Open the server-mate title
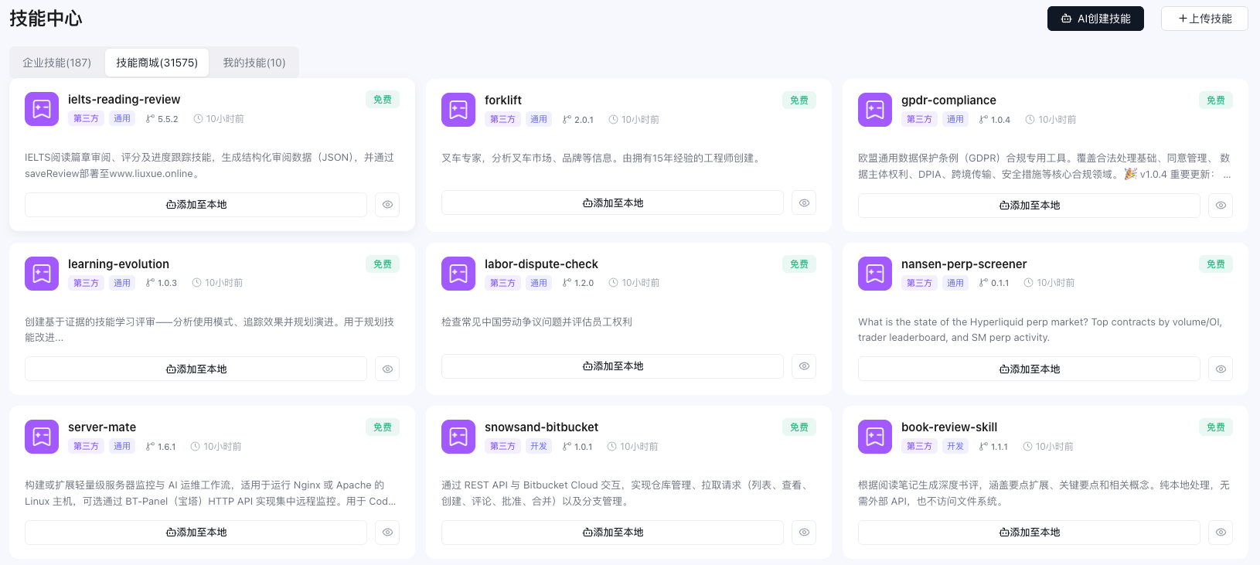 click(x=102, y=427)
